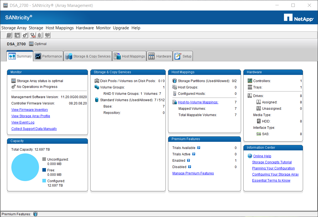Screen dimensions: 318x217
Task: Click the event log book toolbar icon
Action: 17,35
